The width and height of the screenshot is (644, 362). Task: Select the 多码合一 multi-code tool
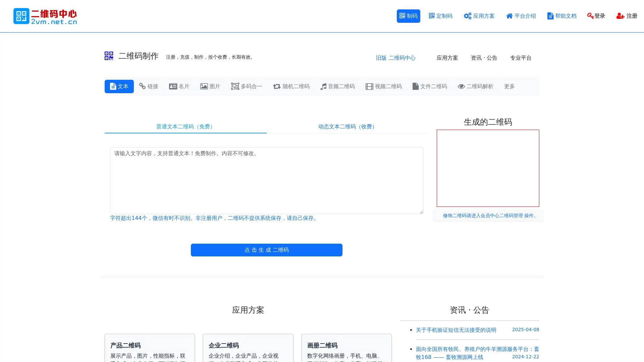tap(247, 86)
